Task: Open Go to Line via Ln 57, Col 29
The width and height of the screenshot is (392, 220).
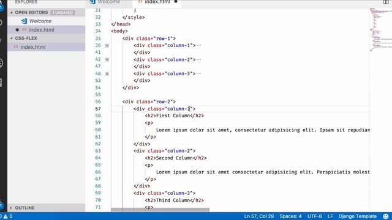Action: pyautogui.click(x=258, y=216)
